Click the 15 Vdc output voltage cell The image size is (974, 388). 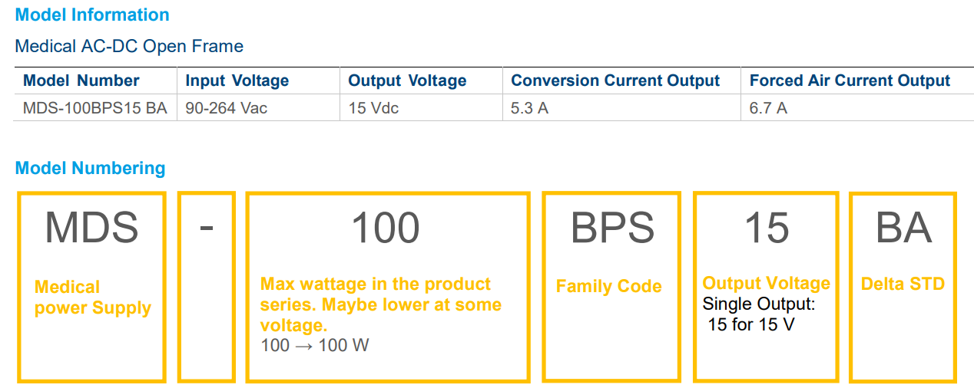[373, 108]
